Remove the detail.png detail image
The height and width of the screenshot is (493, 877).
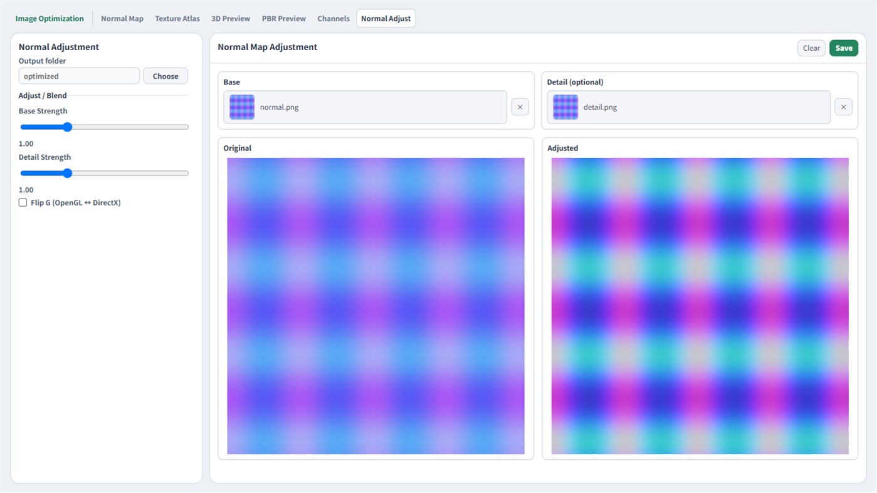[x=843, y=107]
